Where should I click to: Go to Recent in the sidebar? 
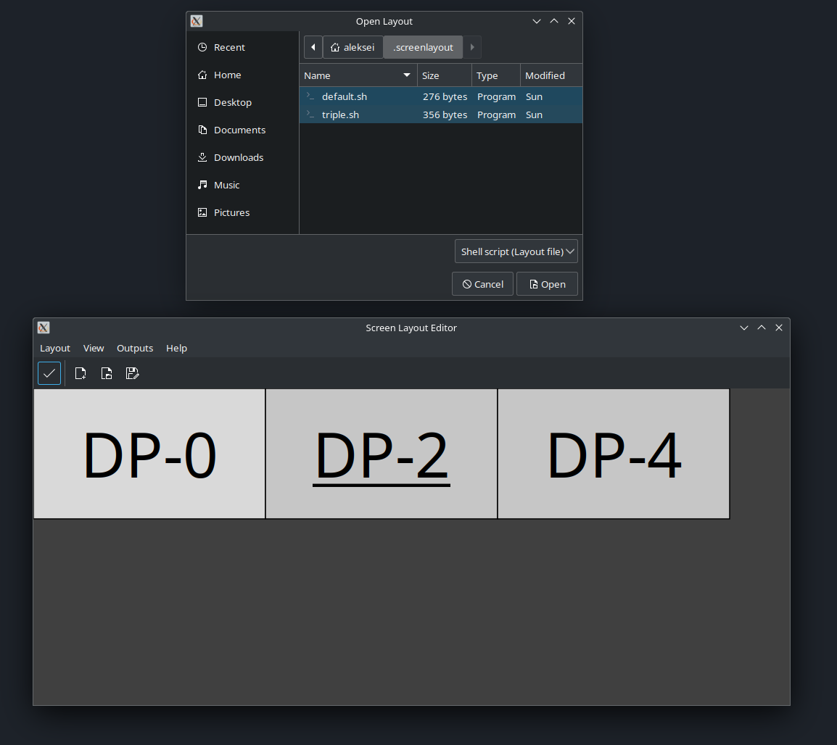[229, 47]
